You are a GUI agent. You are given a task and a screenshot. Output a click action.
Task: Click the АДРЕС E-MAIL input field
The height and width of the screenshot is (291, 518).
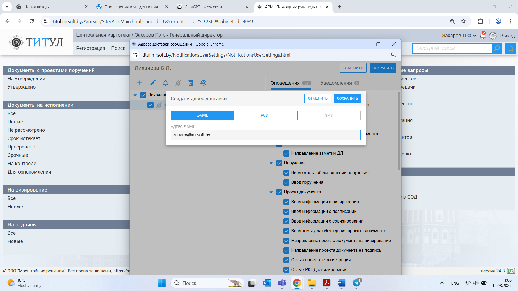click(265, 135)
